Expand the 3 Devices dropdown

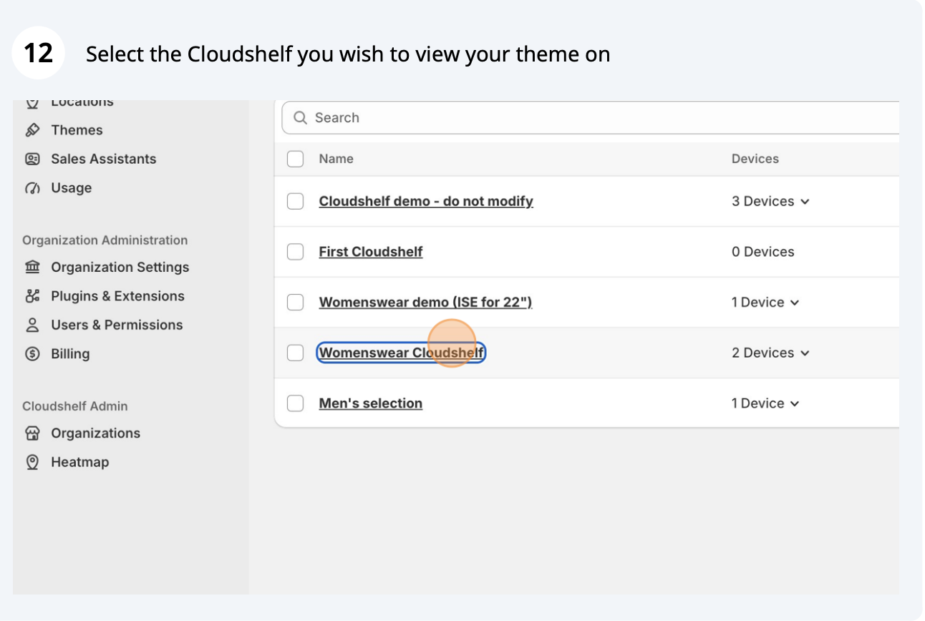click(x=770, y=202)
